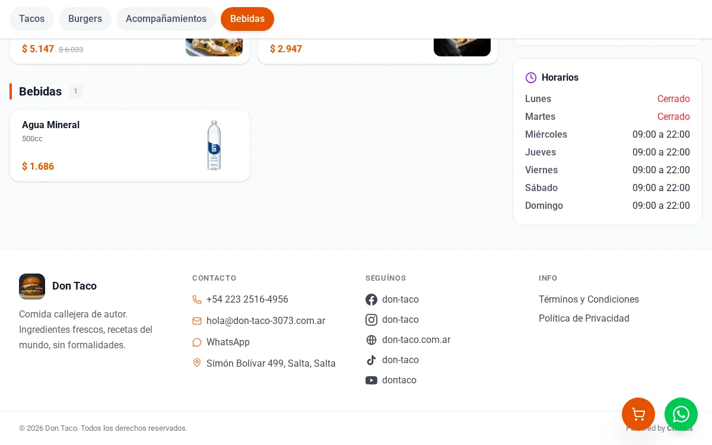Viewport: 712px width, 445px height.
Task: Open Términos y Condiciones
Action: [589, 300]
